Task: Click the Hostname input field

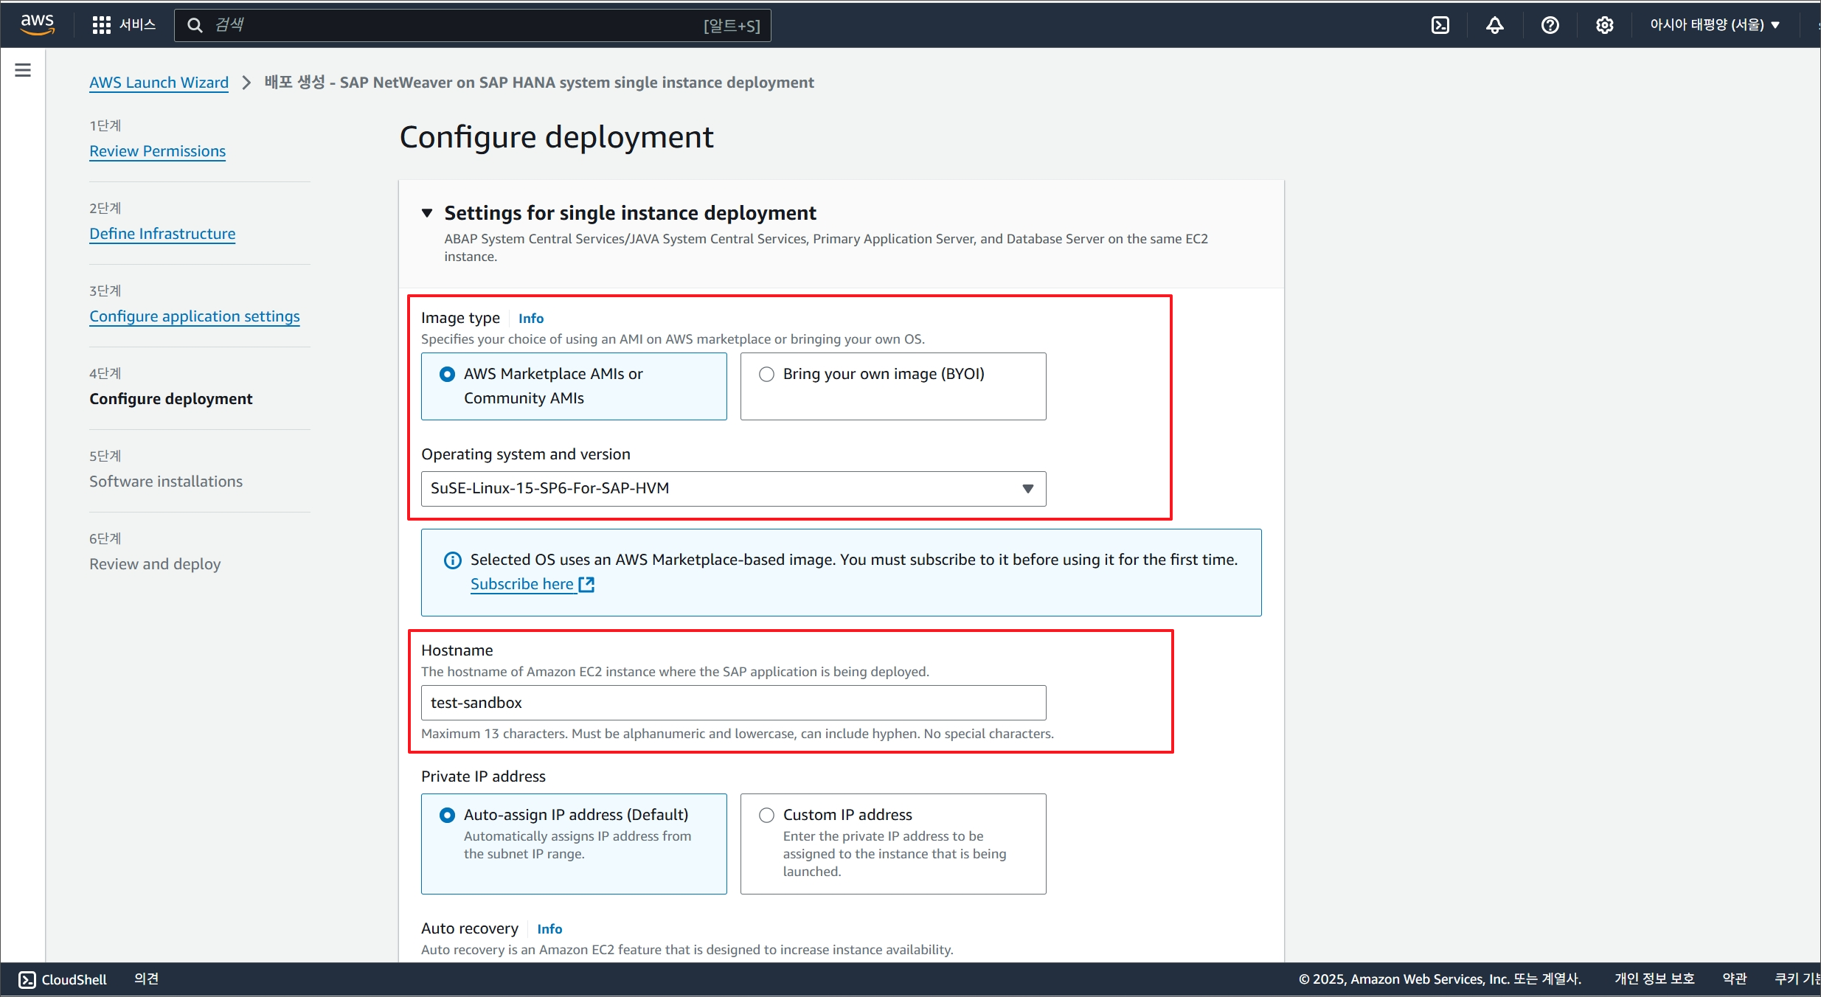Action: [x=733, y=703]
